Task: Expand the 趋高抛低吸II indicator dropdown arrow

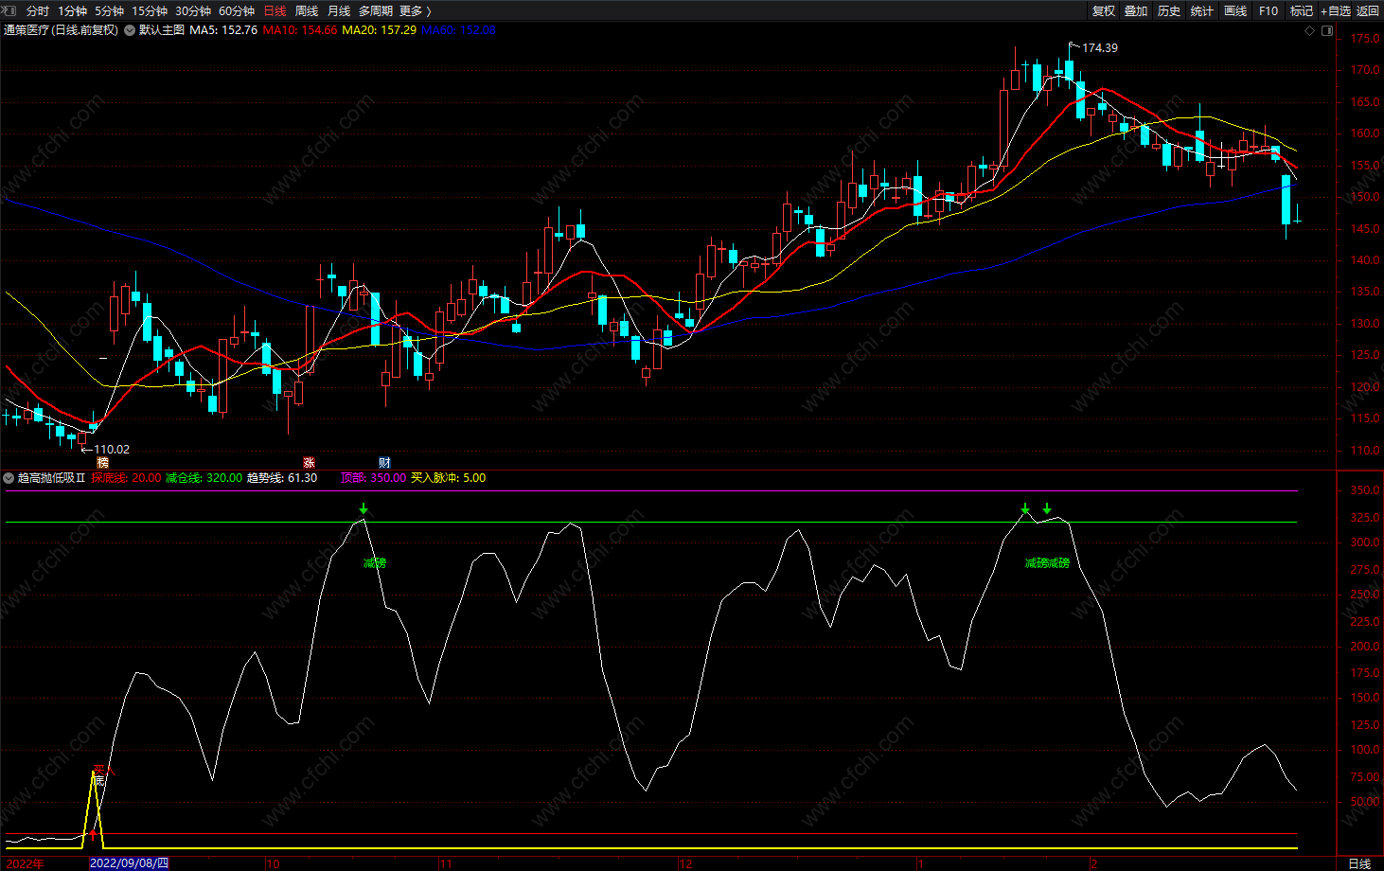Action: 9,478
